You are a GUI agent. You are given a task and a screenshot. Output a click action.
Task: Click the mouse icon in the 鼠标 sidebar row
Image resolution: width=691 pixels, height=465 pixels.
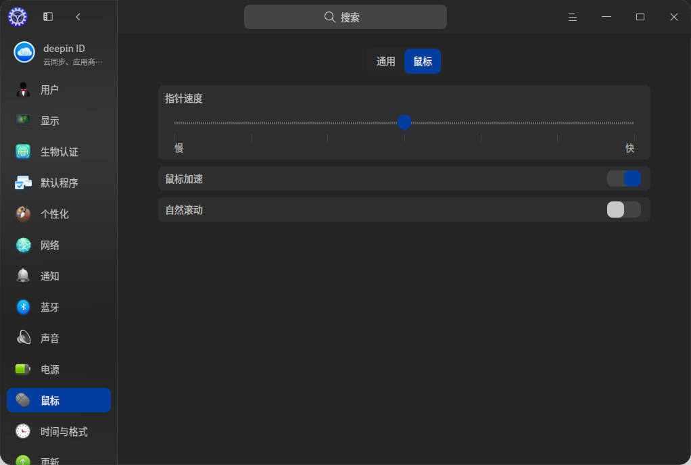coord(23,400)
